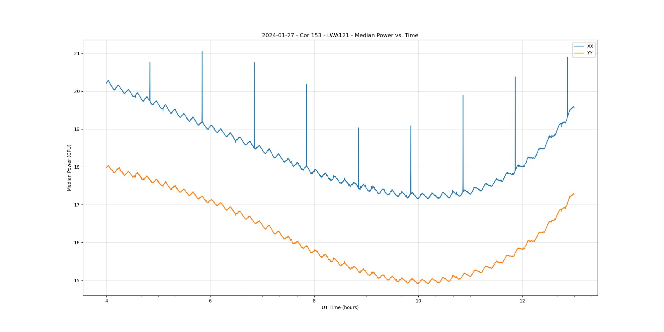
Task: Select the XX legend label
Action: (590, 46)
